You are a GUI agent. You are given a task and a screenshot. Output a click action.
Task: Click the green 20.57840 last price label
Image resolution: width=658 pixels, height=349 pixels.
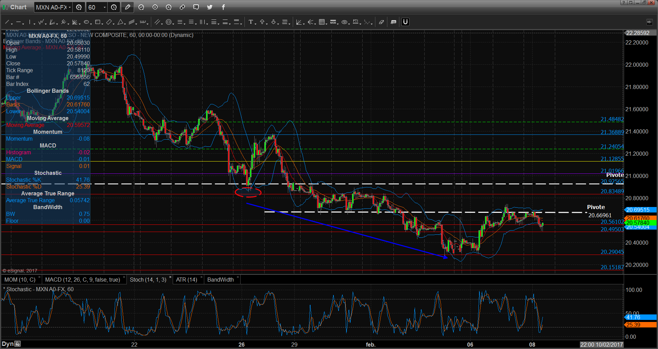[x=640, y=223]
